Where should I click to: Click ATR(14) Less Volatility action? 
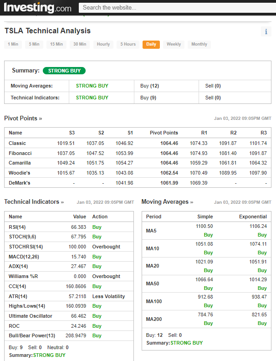(108, 296)
